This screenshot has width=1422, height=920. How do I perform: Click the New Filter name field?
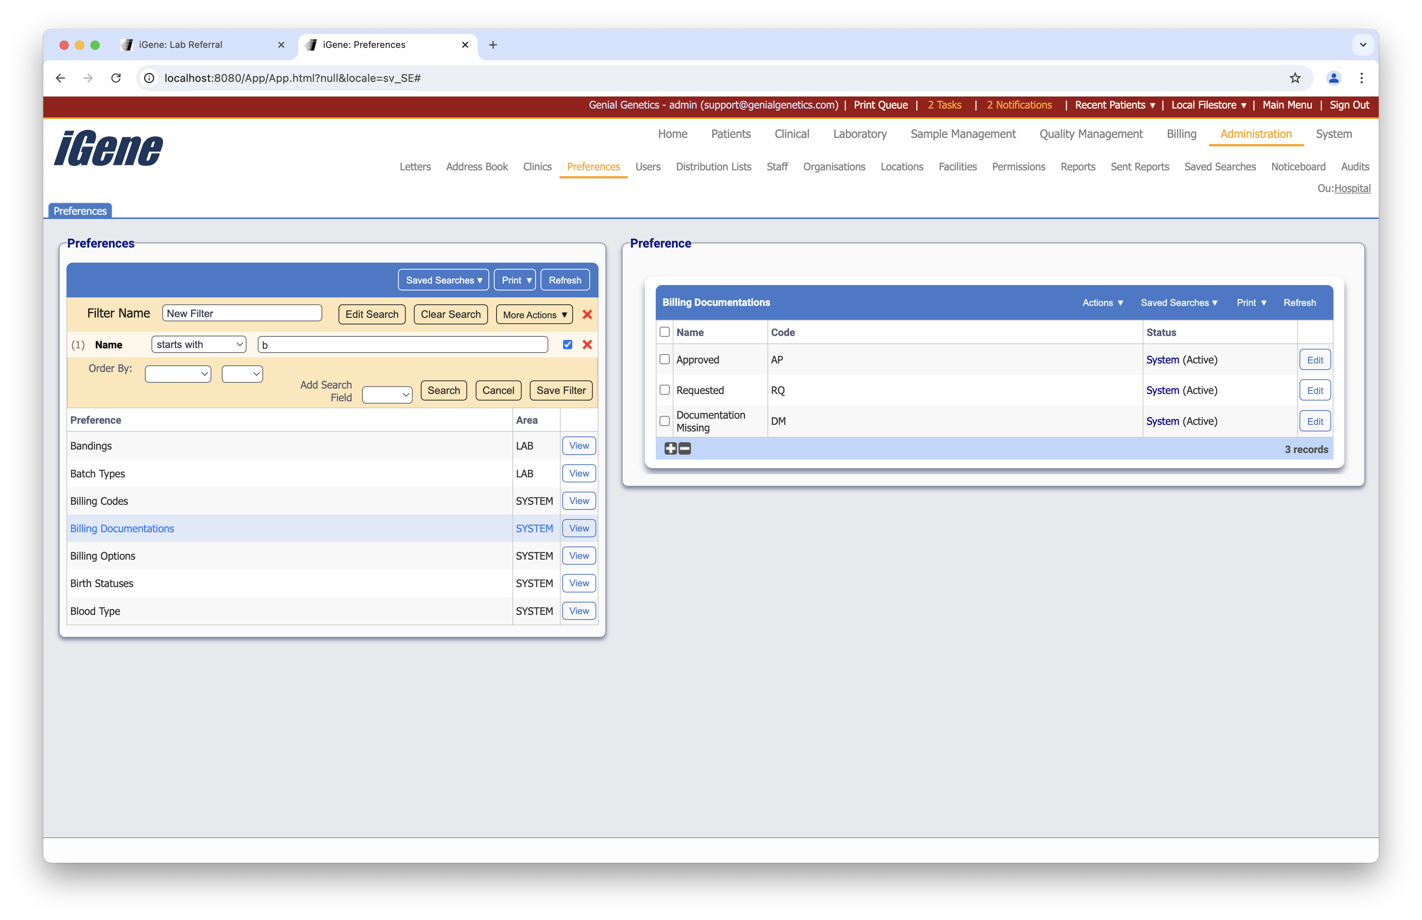[242, 313]
